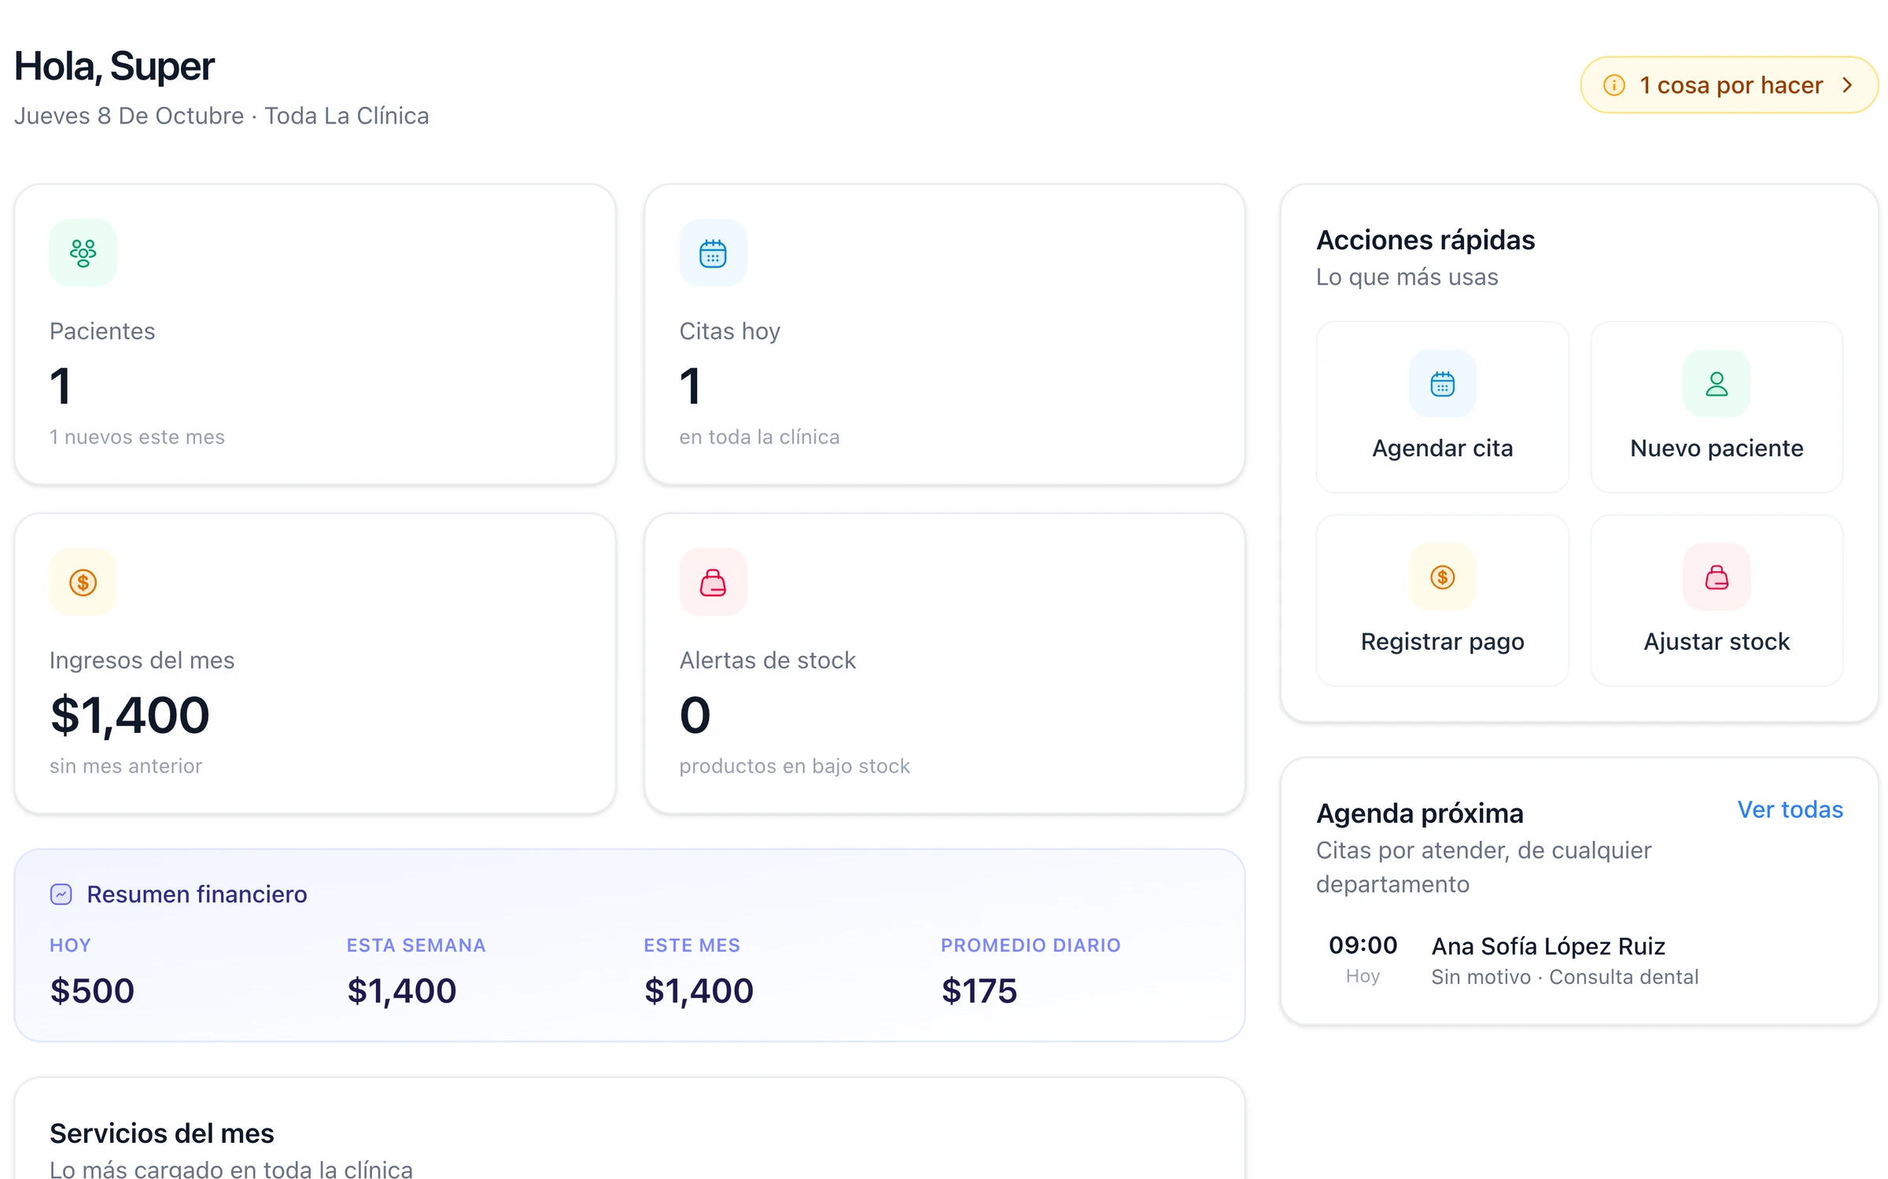Click the blue calendar icon in Citas hoy
The height and width of the screenshot is (1179, 1888).
coord(713,253)
